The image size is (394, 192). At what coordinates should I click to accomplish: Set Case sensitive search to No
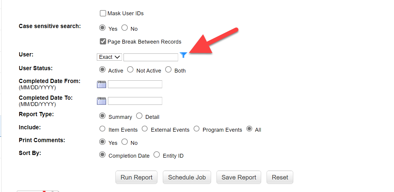124,28
